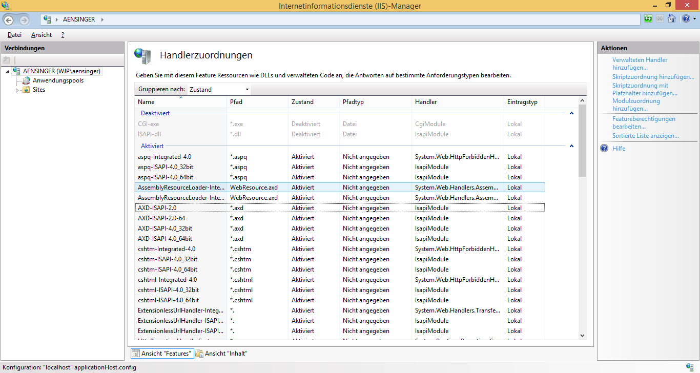
Task: Open the help question mark icon
Action: coord(686,19)
